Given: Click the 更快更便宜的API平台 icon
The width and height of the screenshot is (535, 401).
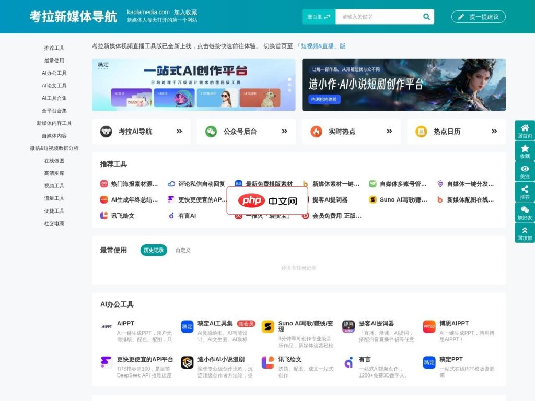Looking at the screenshot, I should 107,362.
